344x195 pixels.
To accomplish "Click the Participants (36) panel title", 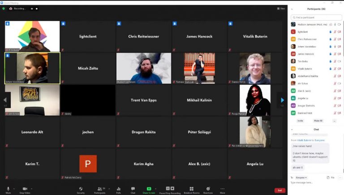I will pyautogui.click(x=316, y=9).
